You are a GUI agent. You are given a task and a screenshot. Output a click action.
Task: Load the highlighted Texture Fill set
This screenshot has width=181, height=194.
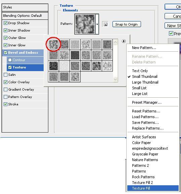153,188
